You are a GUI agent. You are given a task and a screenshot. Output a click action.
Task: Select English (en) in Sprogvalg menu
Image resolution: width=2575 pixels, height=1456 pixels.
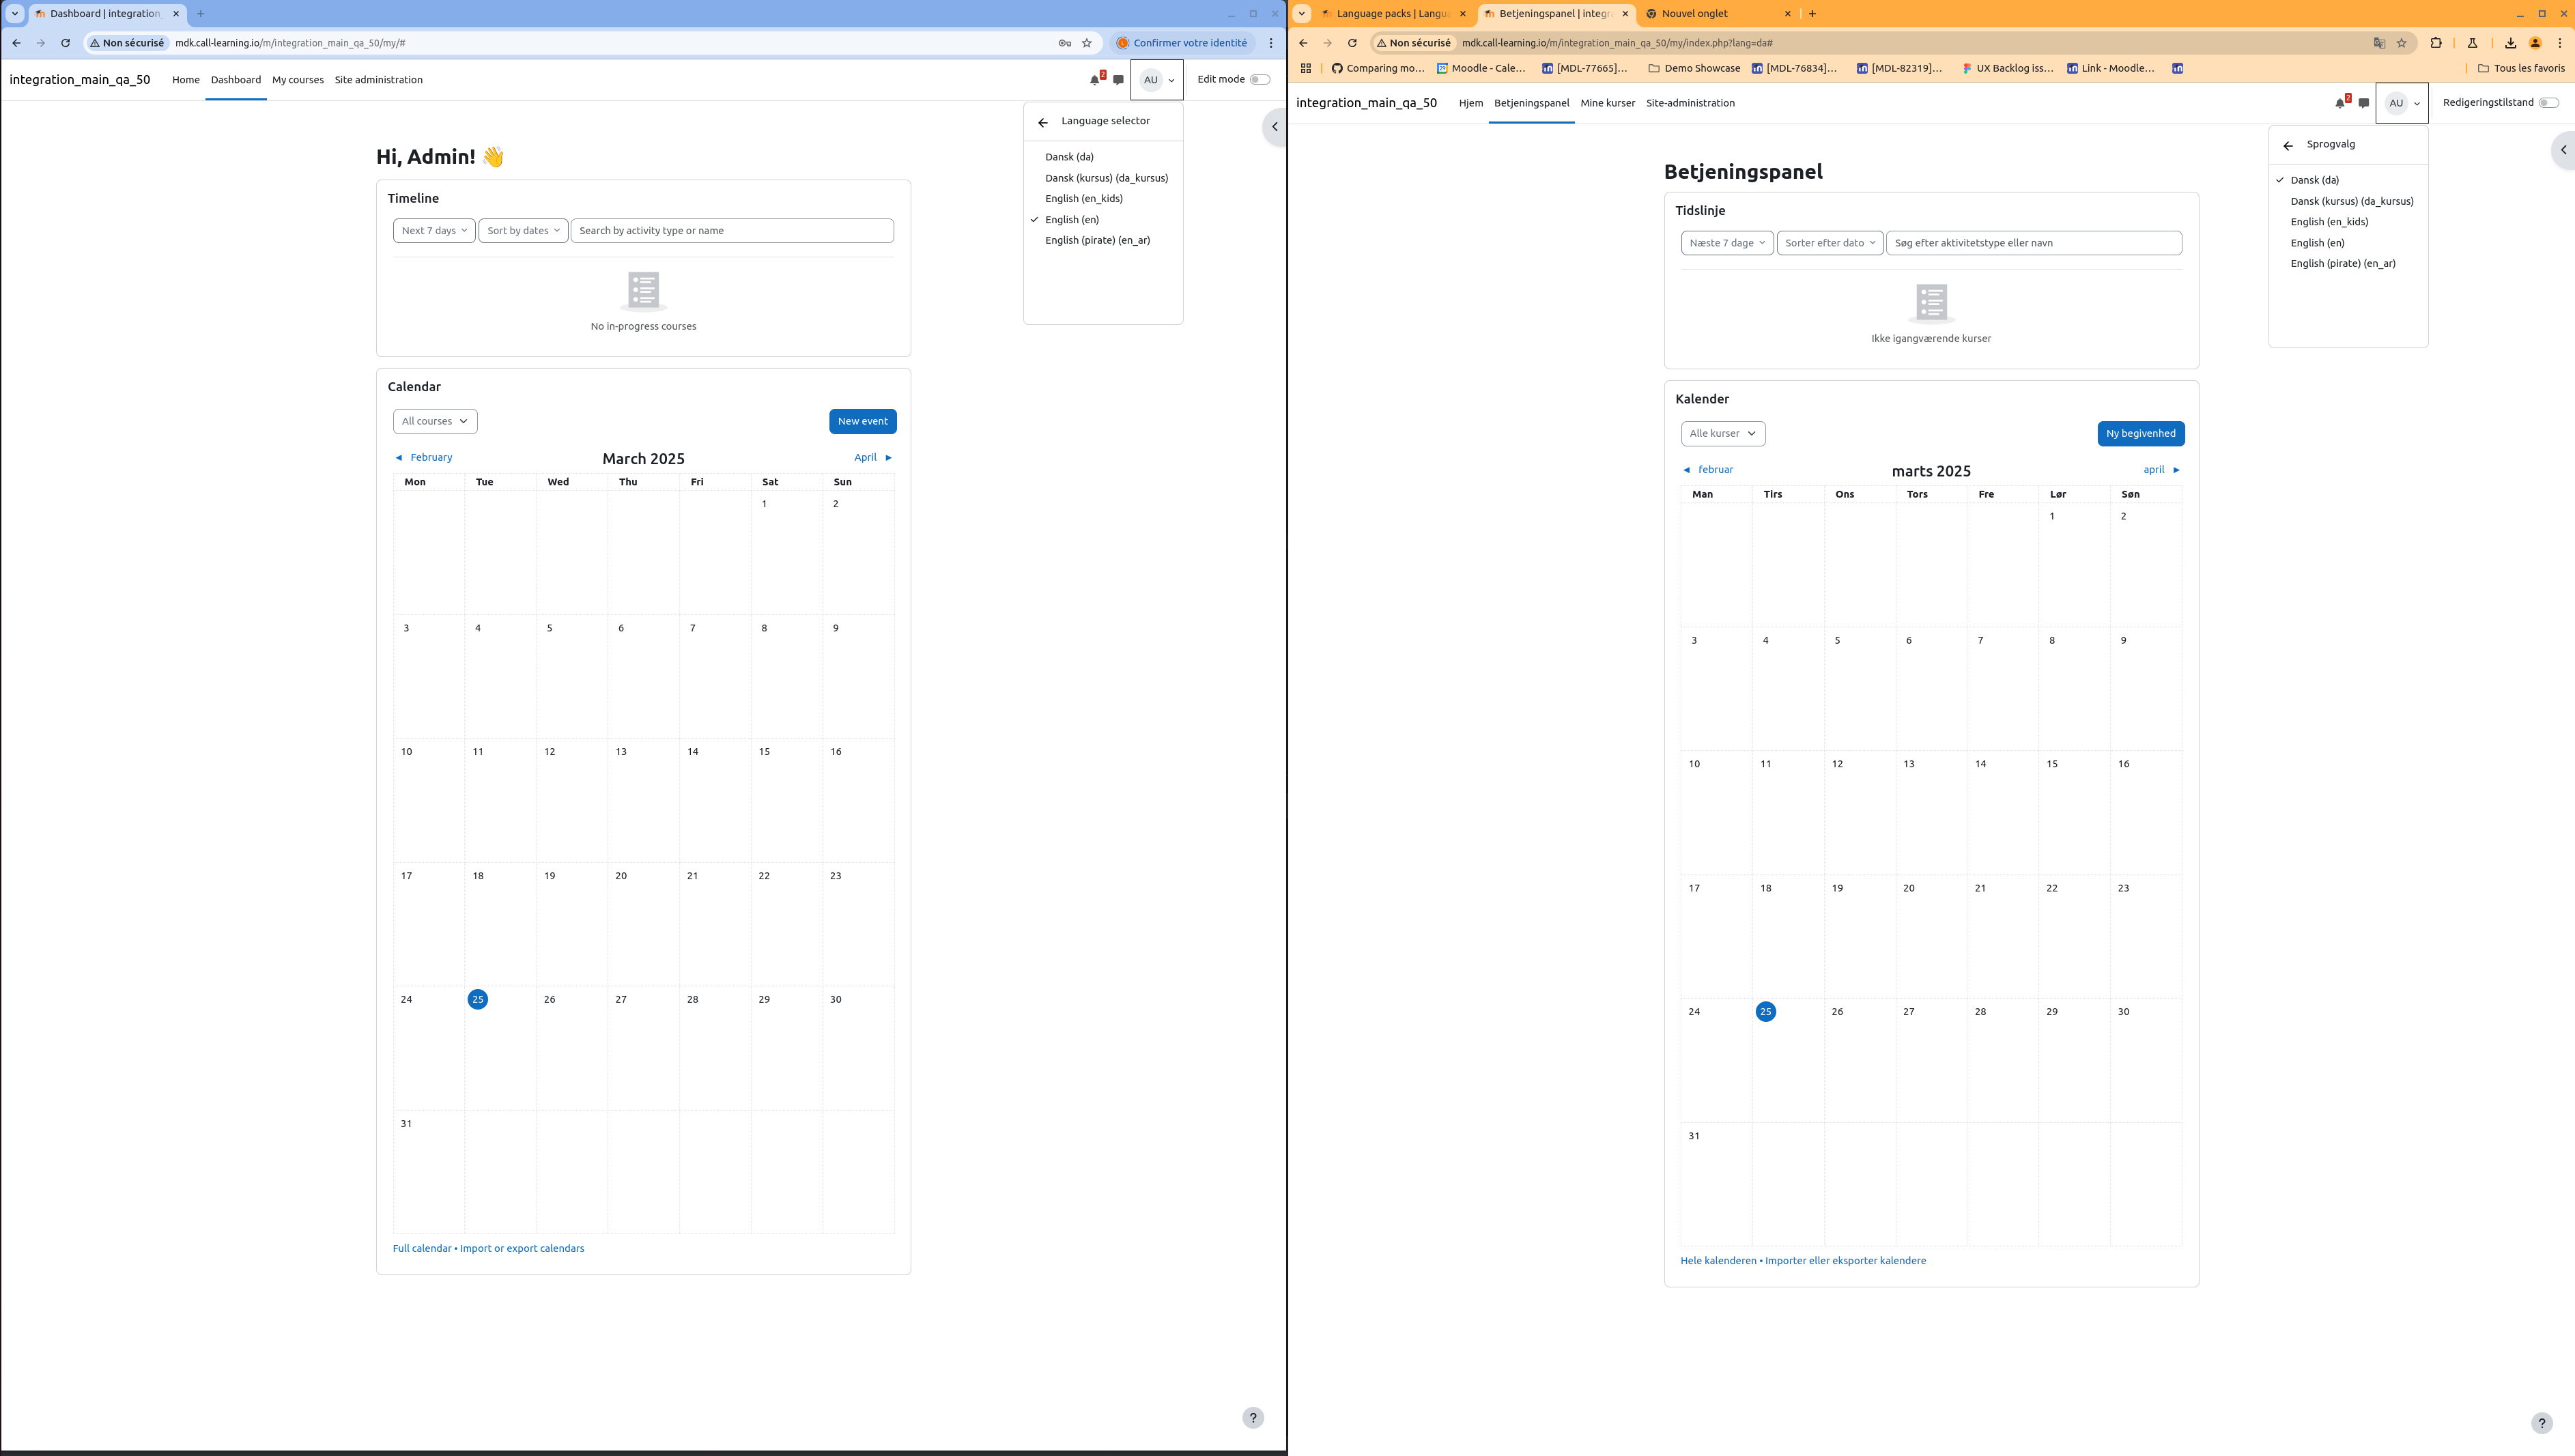point(2317,243)
